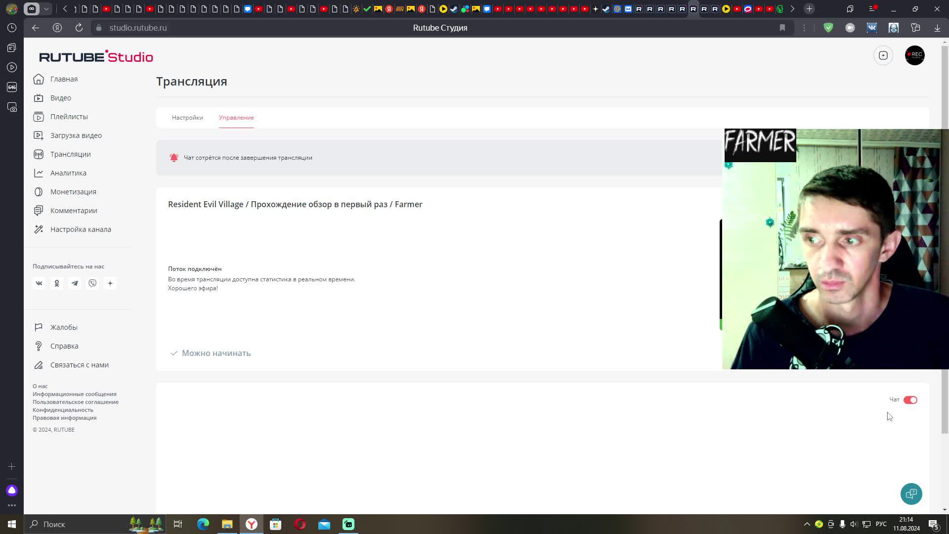Reload the page with browser refresh icon
This screenshot has height=534, width=949.
pyautogui.click(x=79, y=28)
